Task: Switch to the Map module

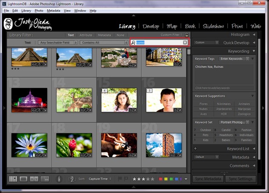Action: 172,26
